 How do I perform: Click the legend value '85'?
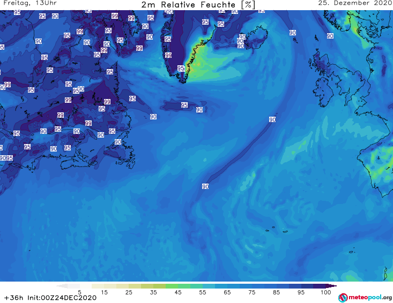[276, 292]
